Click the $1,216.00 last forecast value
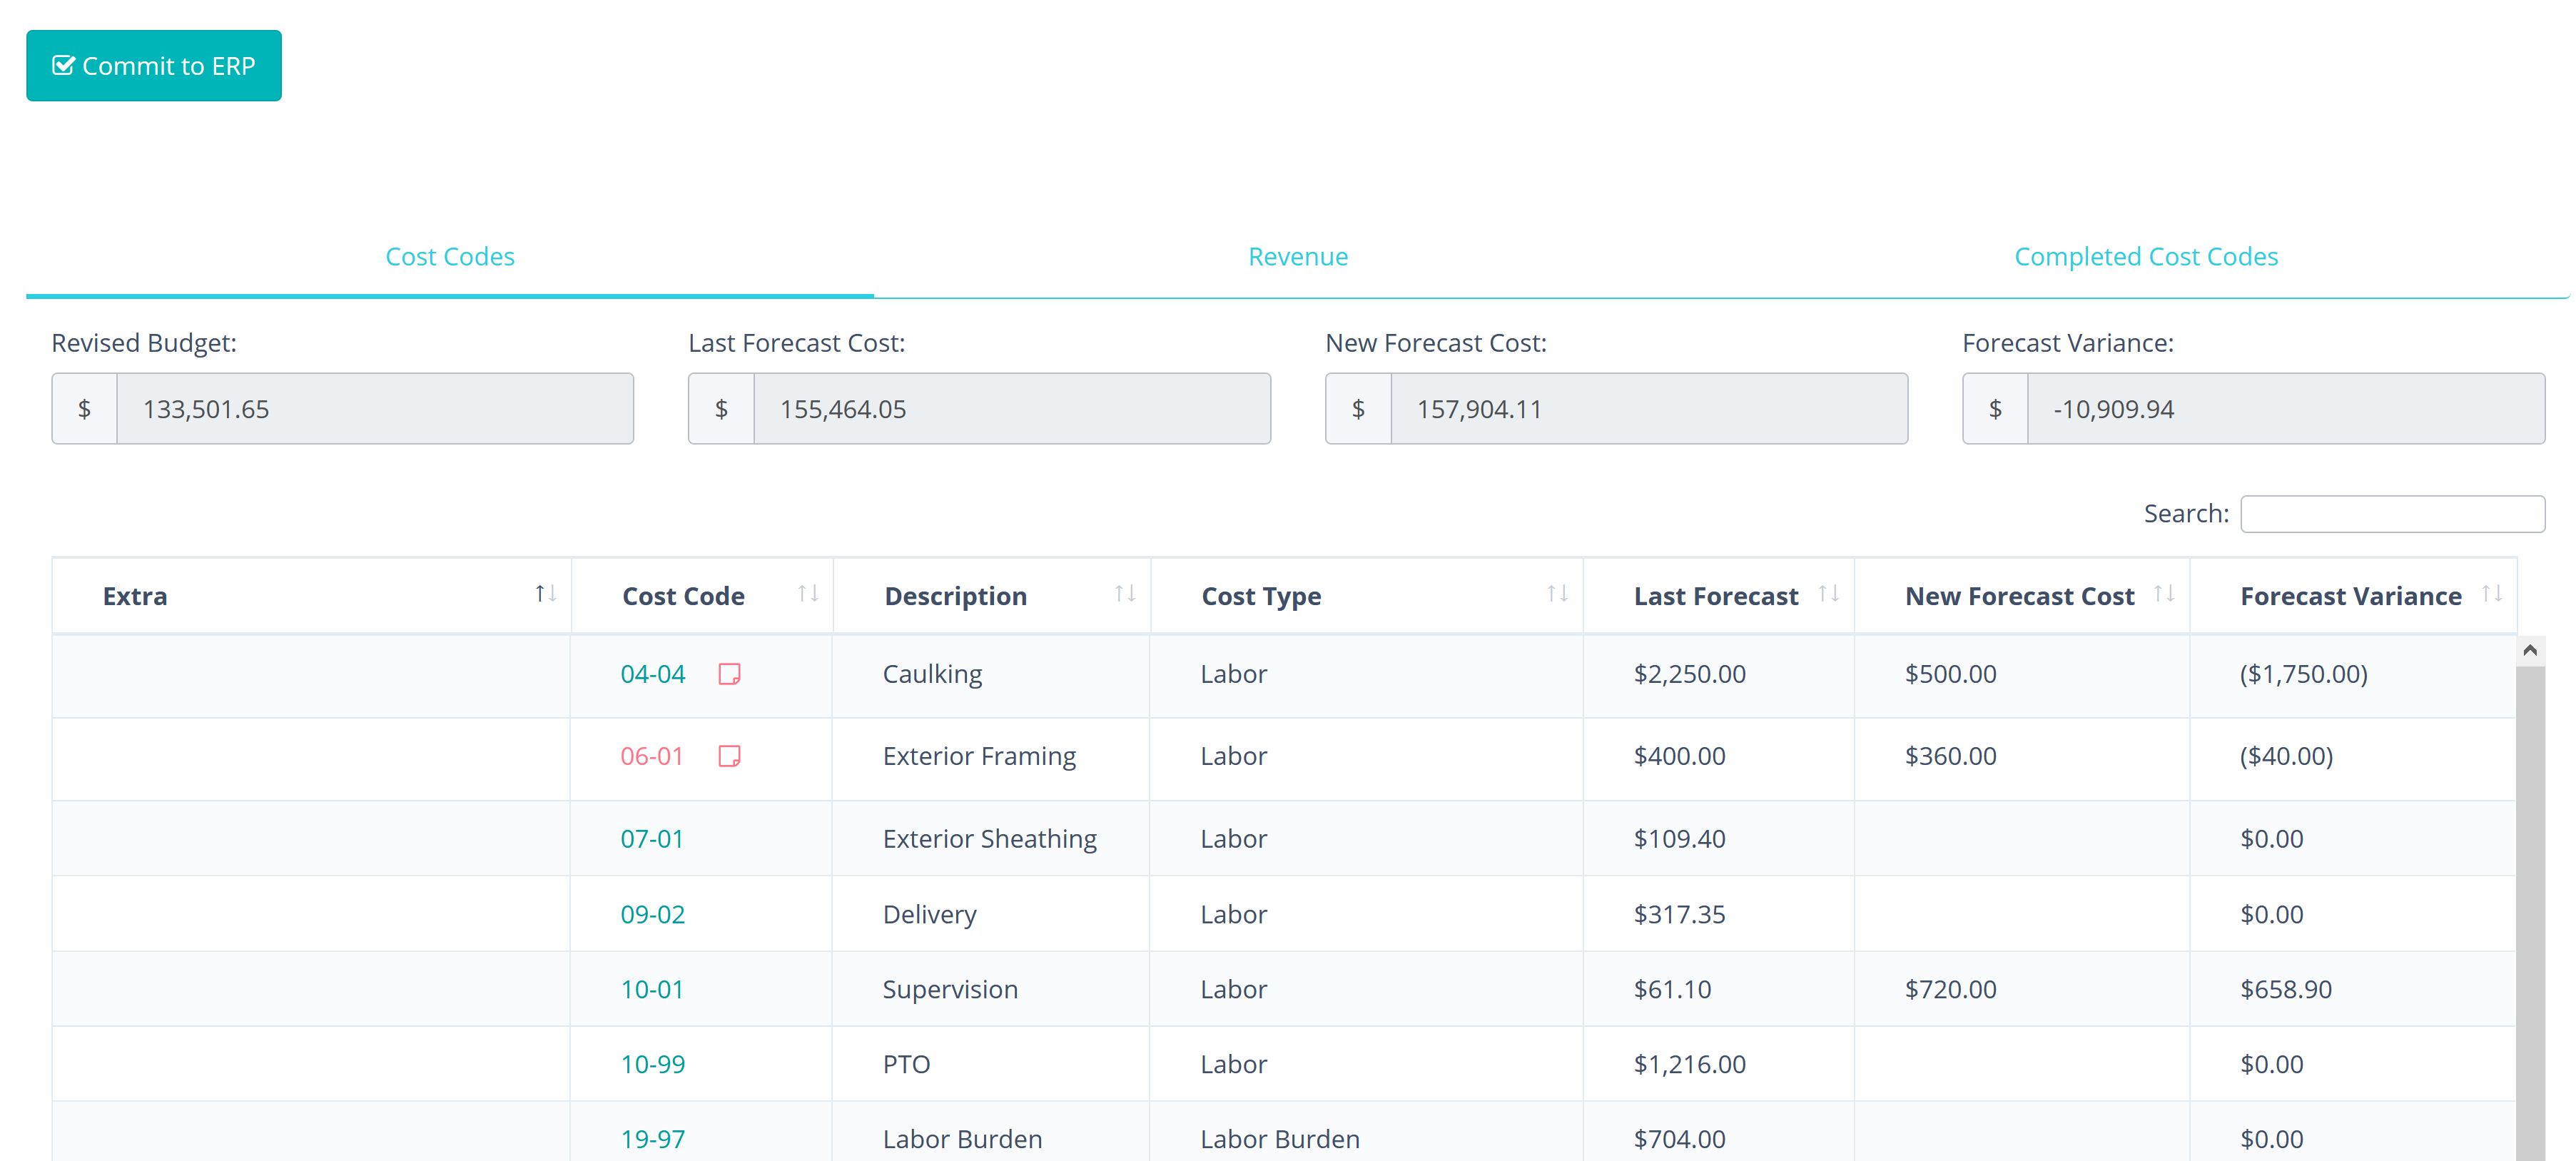Screen dimensions: 2576x1161 1689,1064
